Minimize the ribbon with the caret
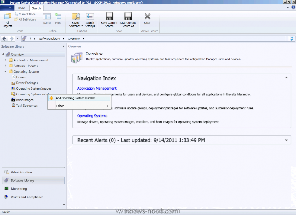Image resolution: width=296 pixels, height=215 pixels. coord(288,8)
